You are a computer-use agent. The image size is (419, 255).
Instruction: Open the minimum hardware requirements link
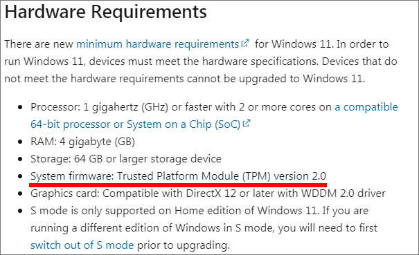[158, 44]
